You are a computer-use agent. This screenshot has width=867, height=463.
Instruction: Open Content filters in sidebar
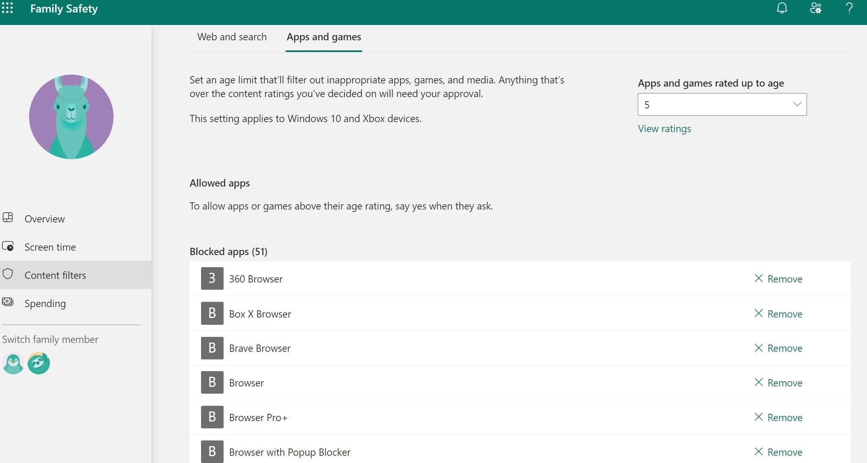76,275
